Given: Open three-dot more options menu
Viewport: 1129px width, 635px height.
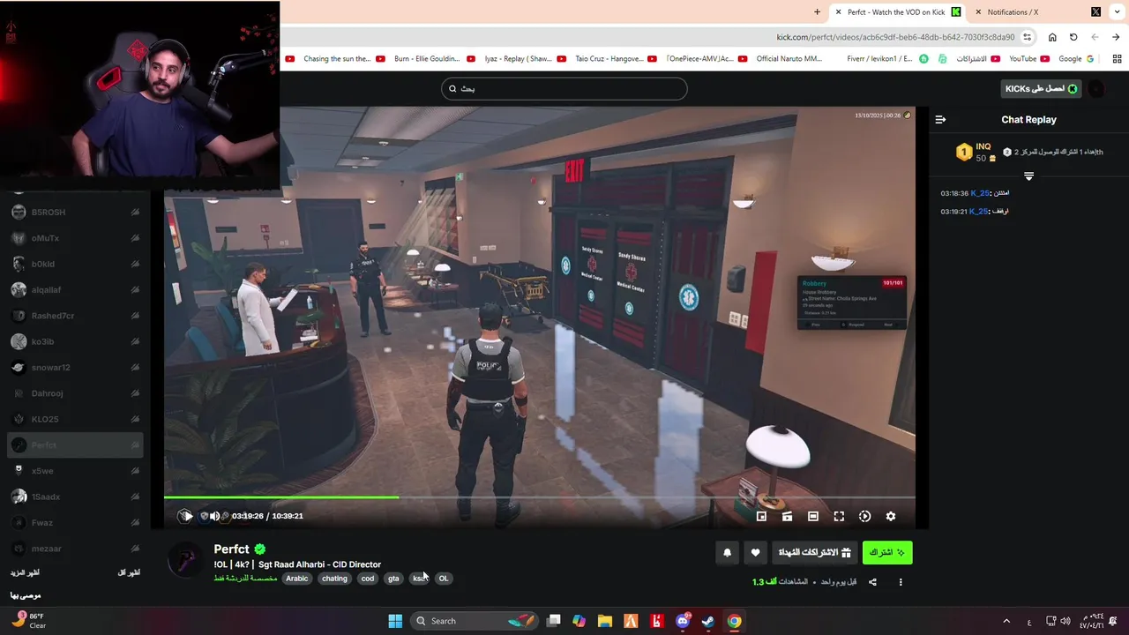Looking at the screenshot, I should pyautogui.click(x=901, y=582).
